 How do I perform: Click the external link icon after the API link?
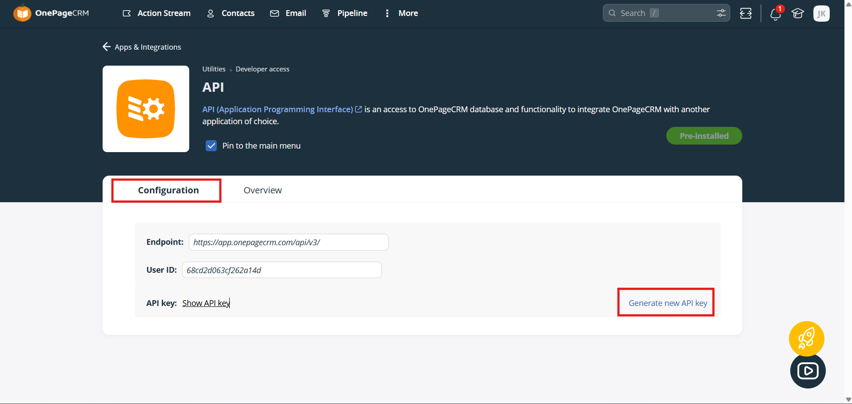coord(358,109)
